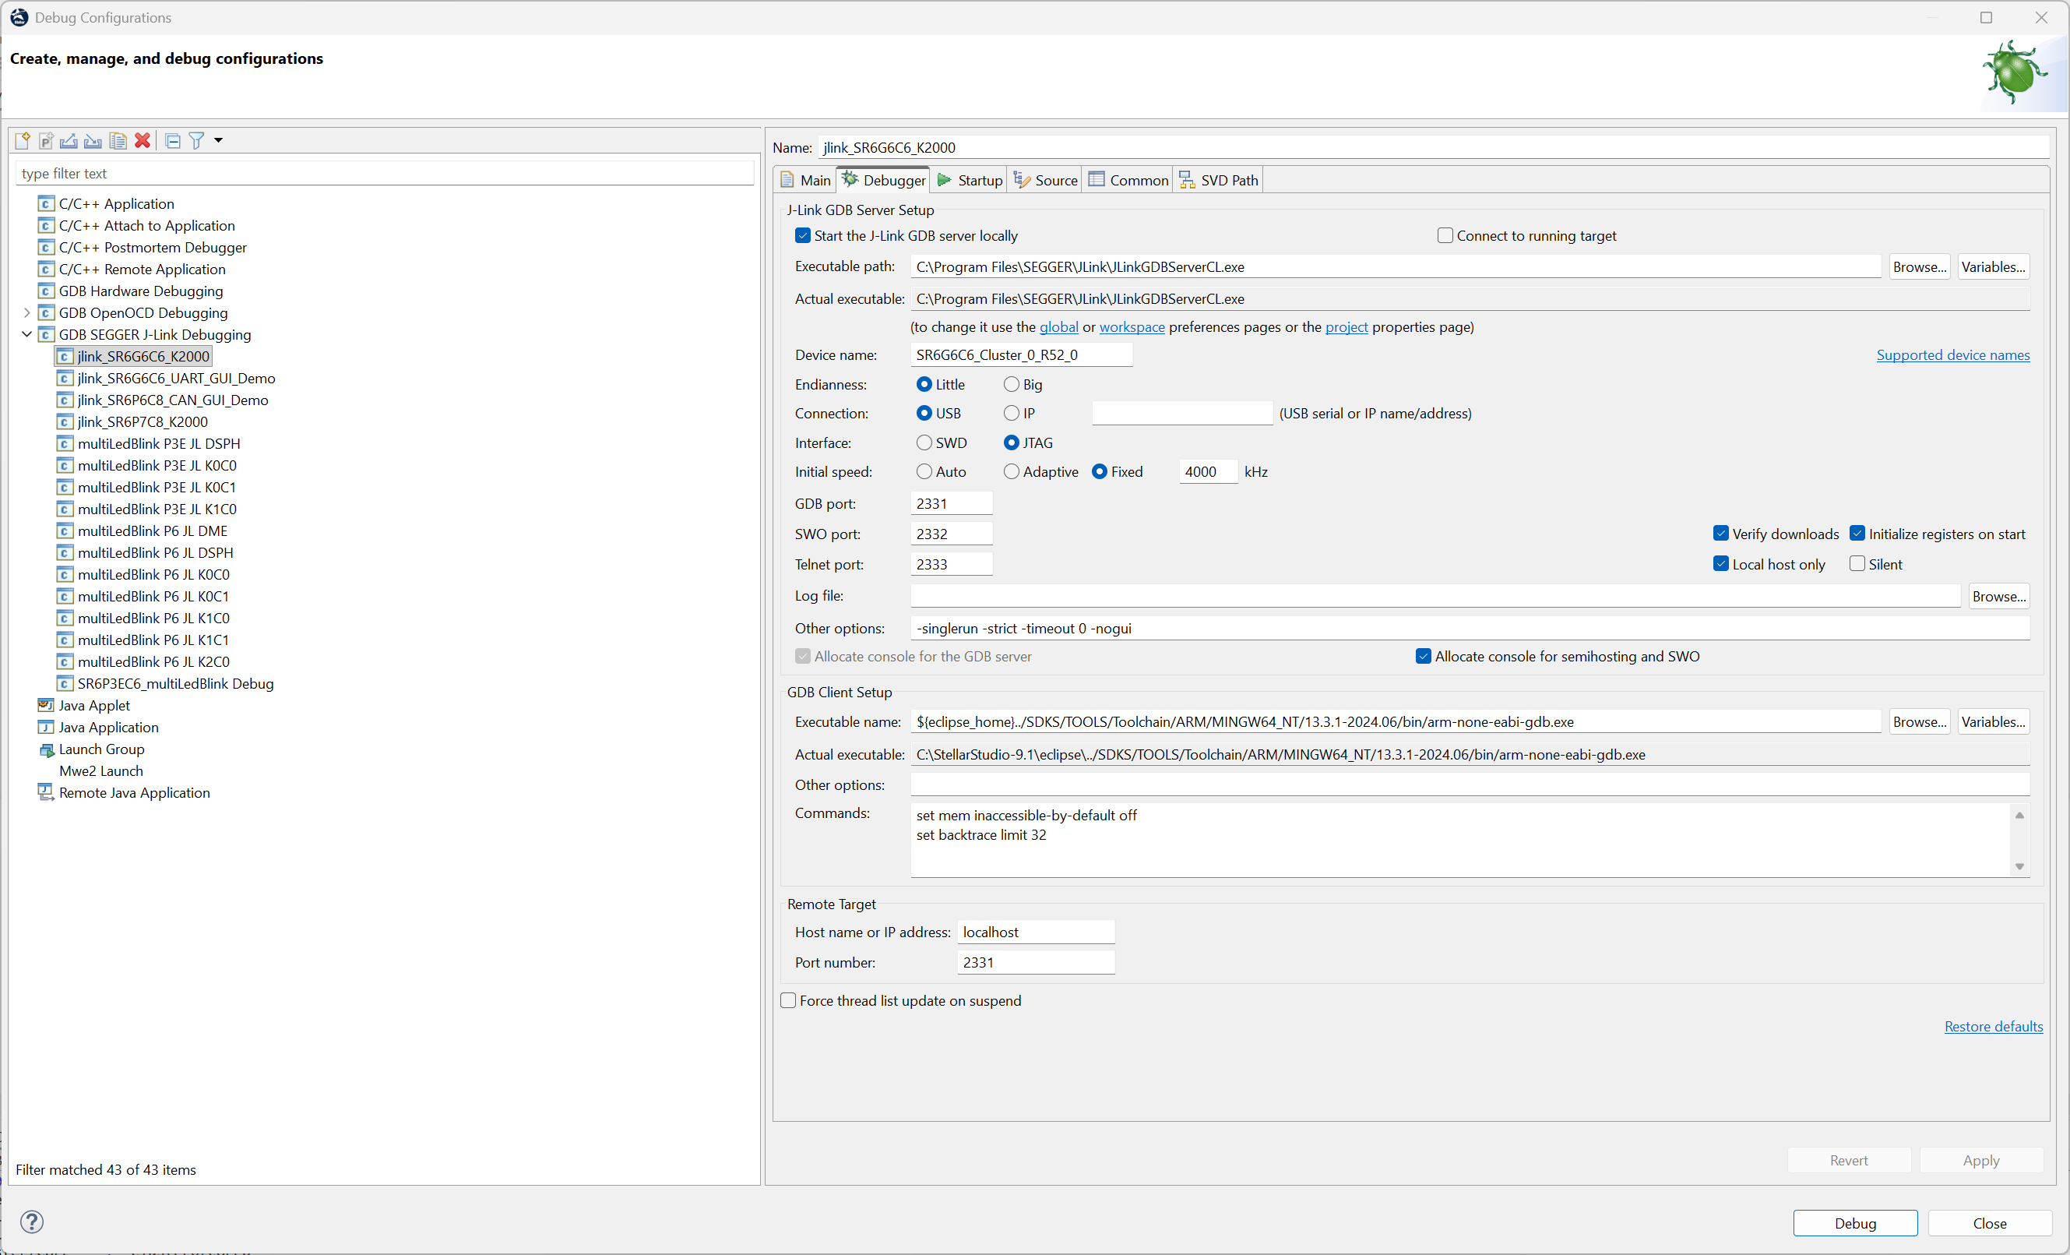Click the Debug button
The image size is (2070, 1255).
pos(1855,1223)
